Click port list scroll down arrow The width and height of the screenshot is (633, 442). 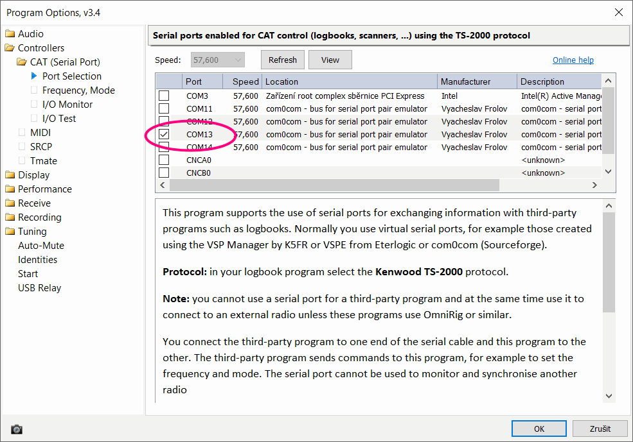pyautogui.click(x=609, y=172)
